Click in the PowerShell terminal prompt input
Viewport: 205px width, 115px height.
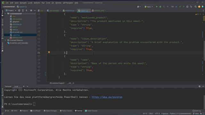34,104
